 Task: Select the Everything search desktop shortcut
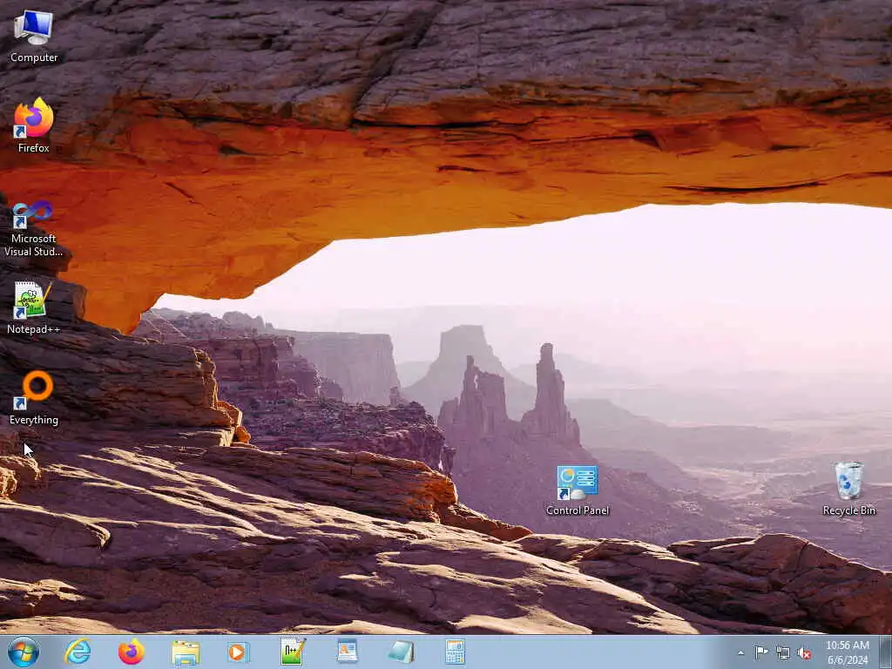click(34, 397)
